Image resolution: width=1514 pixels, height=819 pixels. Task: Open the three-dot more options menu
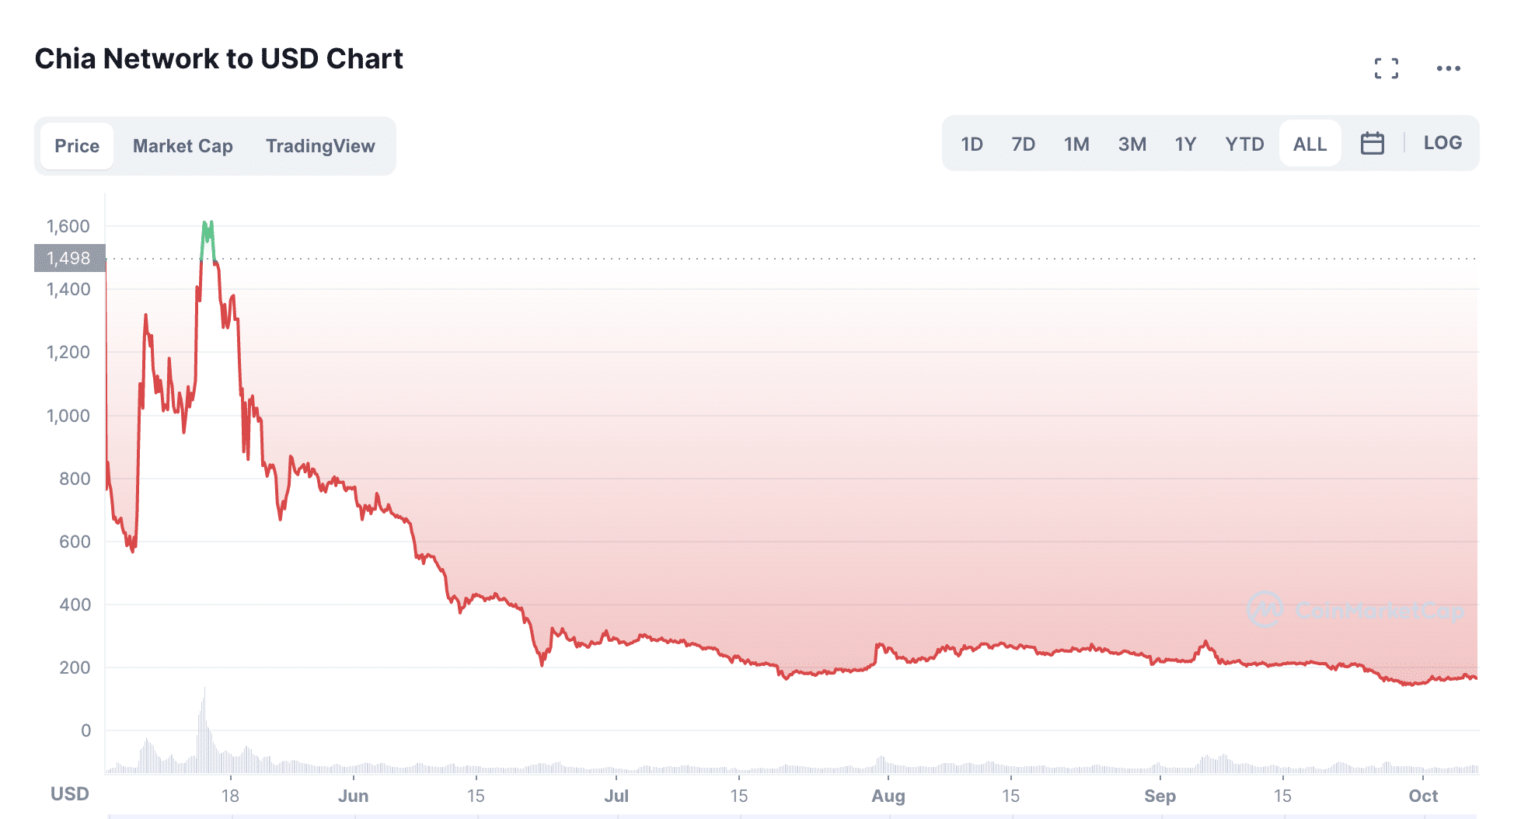click(x=1448, y=68)
